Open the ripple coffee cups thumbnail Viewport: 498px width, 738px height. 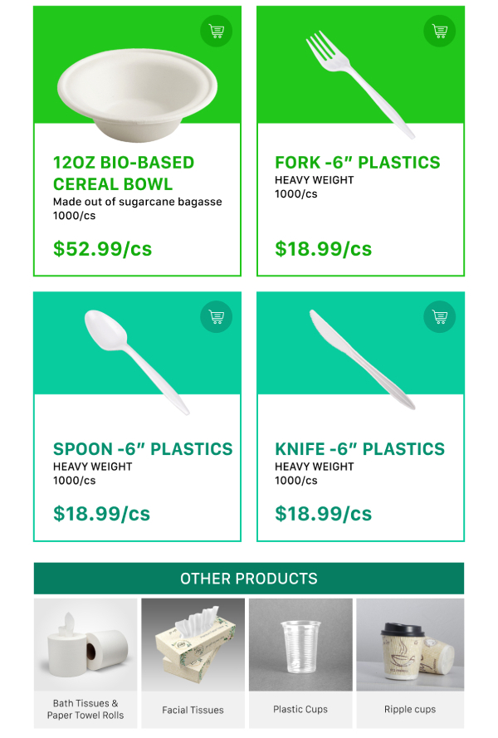[x=410, y=645]
